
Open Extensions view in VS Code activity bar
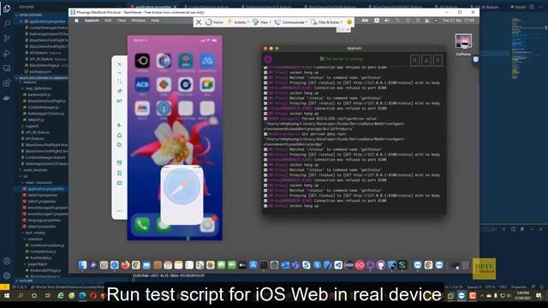pos(7,83)
